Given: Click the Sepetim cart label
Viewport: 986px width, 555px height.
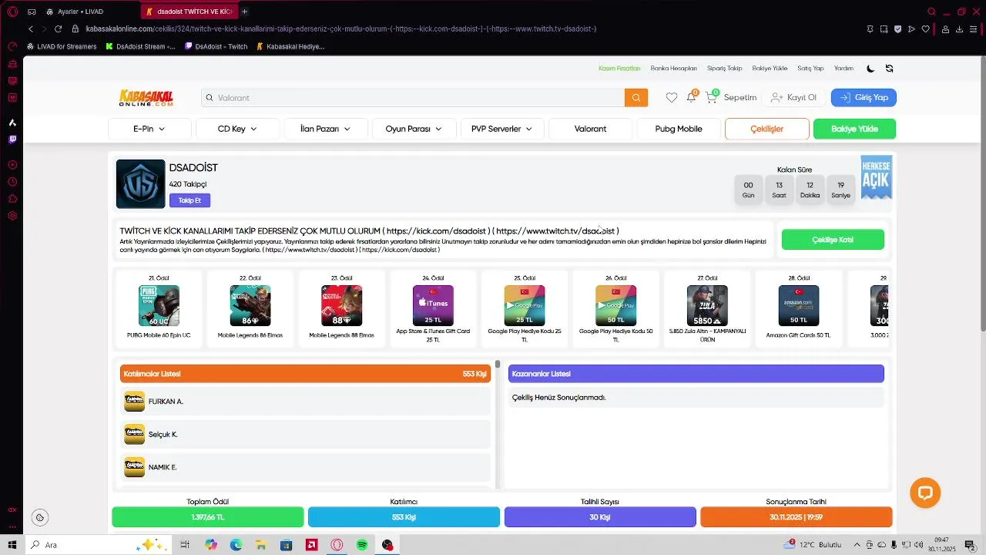Looking at the screenshot, I should pos(739,98).
